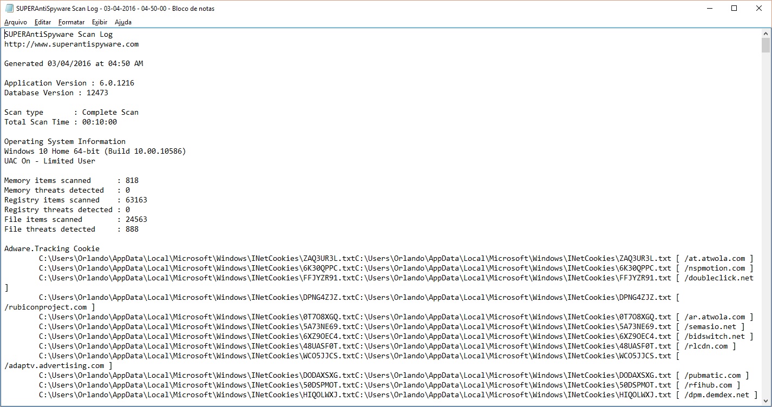Click the '/rubiconproject.com ]' text line
This screenshot has width=772, height=407.
(50, 307)
